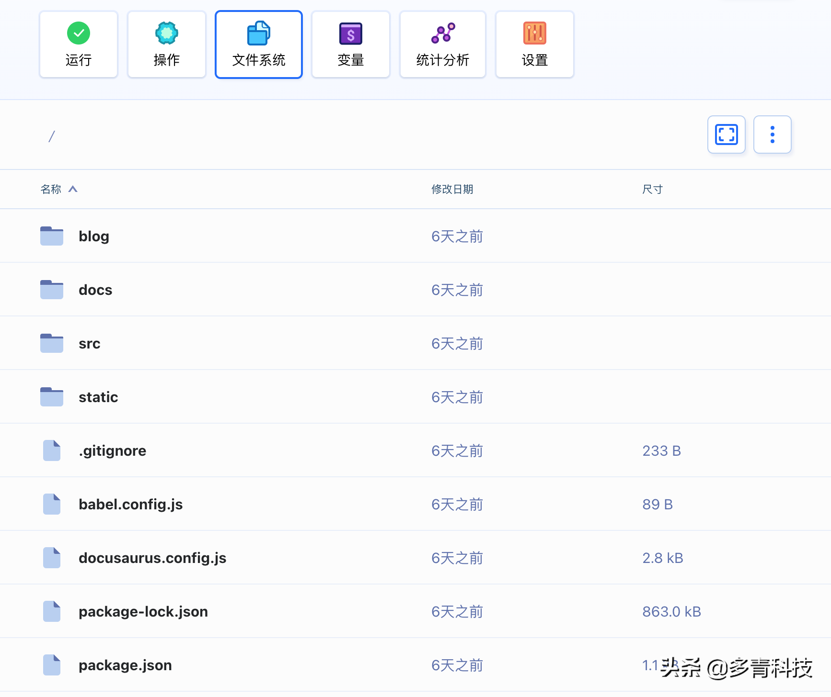Click the src folder icon

[x=52, y=343]
